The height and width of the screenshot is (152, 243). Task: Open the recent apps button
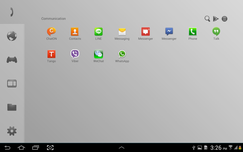[35, 148]
